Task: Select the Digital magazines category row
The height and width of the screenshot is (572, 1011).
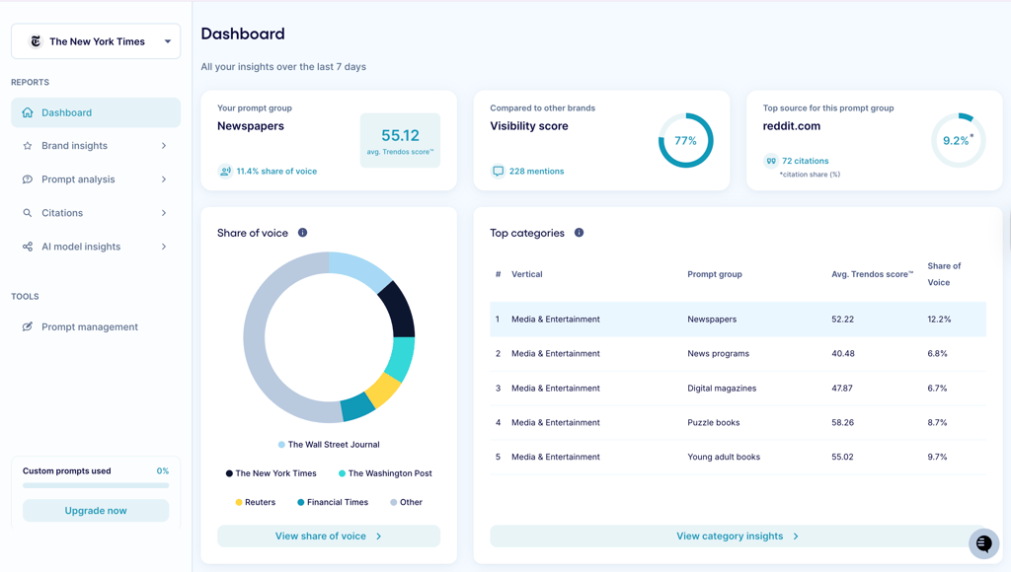Action: coord(738,389)
